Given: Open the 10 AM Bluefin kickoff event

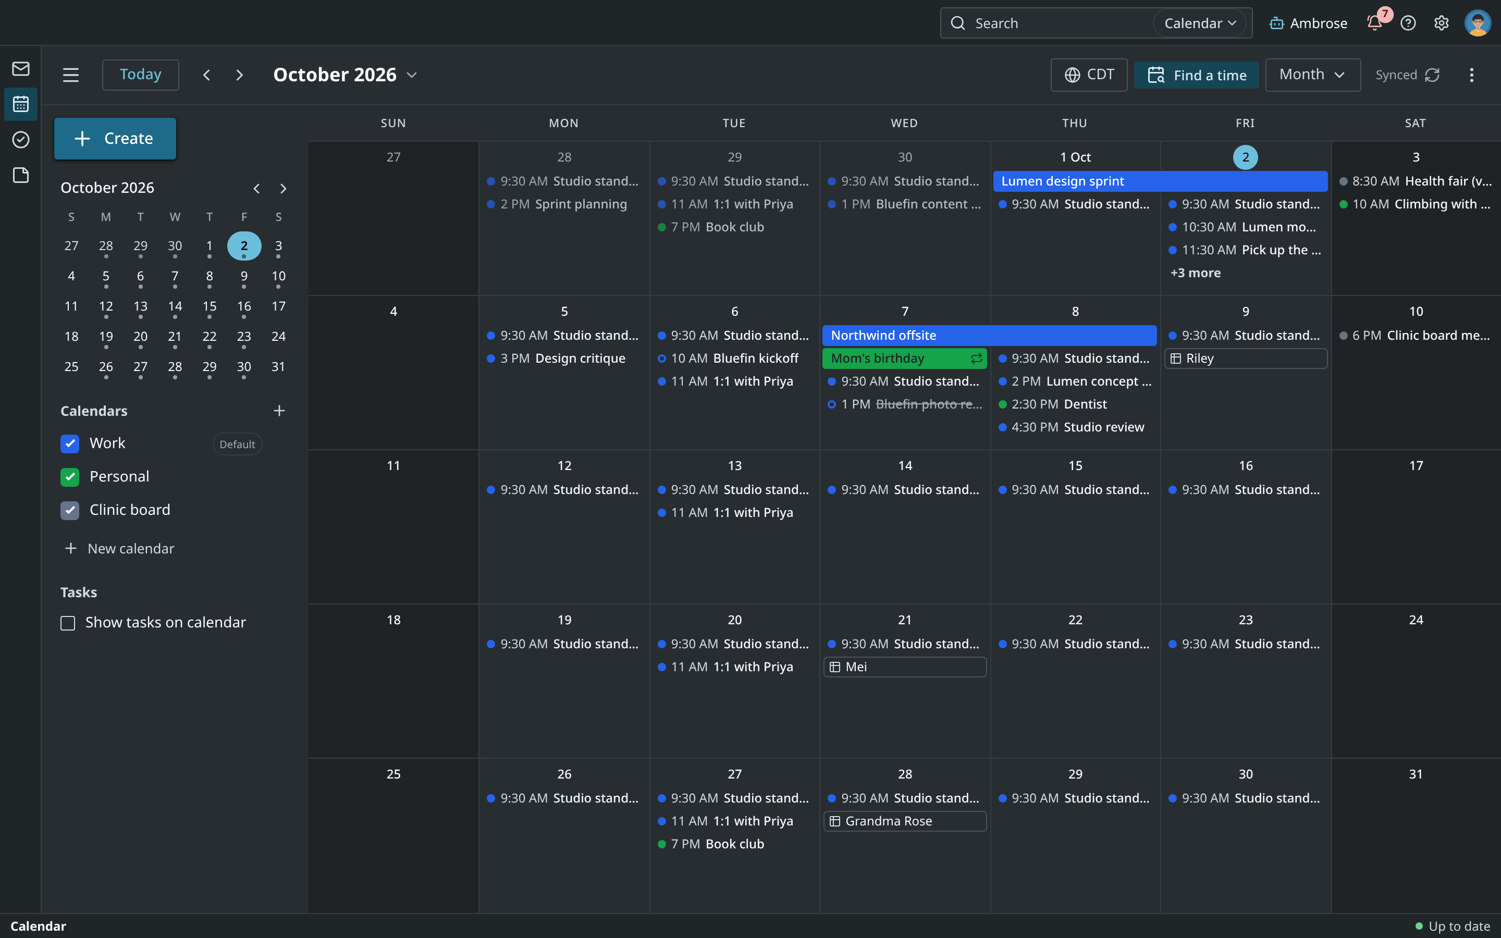Looking at the screenshot, I should point(734,359).
